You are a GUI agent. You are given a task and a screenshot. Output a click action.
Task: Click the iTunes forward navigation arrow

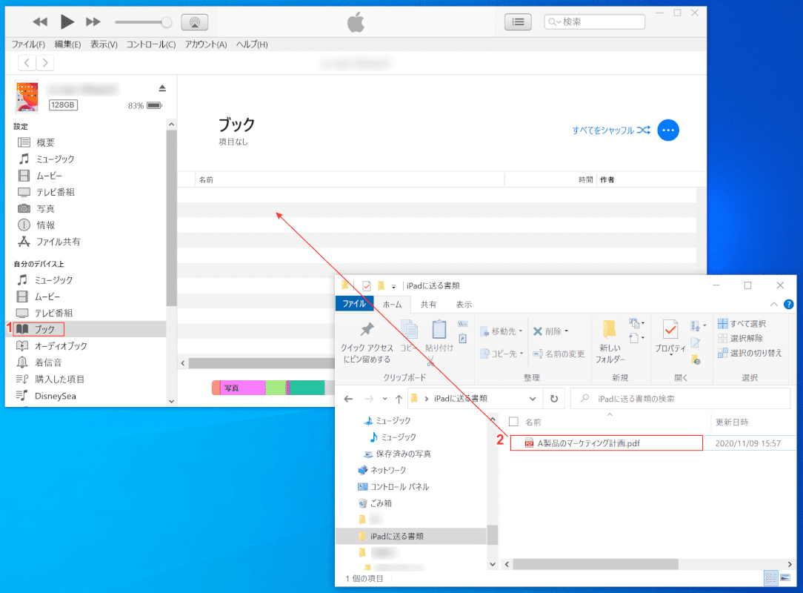(x=45, y=62)
